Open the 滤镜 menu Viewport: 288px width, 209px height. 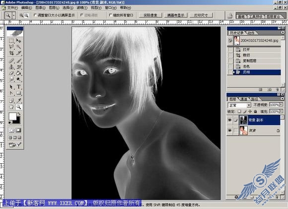(x=82, y=8)
